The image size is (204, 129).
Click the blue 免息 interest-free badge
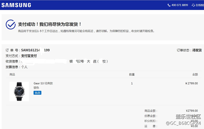point(37,93)
